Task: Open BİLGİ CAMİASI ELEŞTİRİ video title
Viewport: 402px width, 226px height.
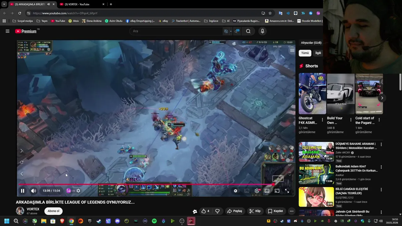Action: click(351, 191)
